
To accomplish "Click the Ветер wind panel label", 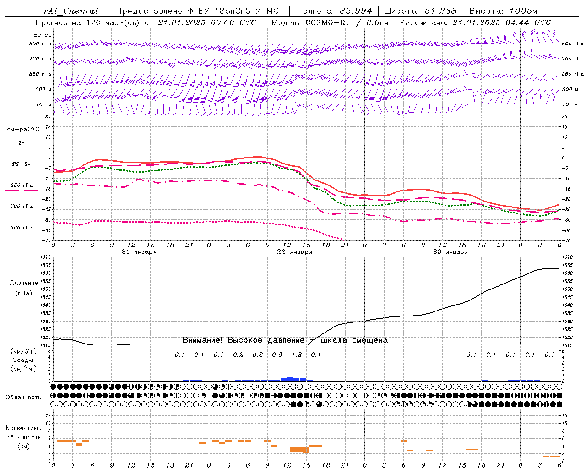I will pos(43,35).
